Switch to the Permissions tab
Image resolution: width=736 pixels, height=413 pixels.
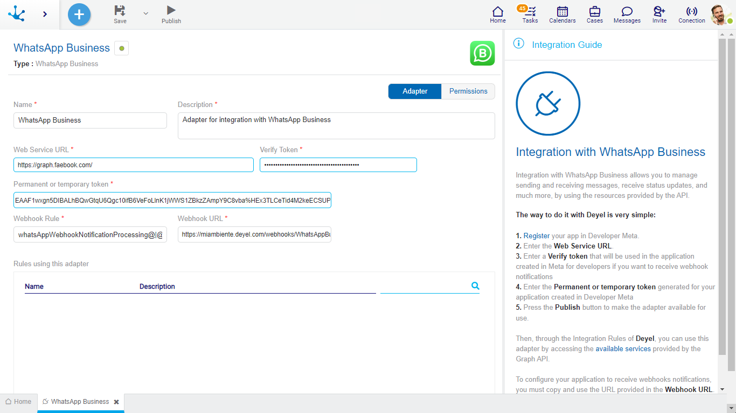point(468,91)
